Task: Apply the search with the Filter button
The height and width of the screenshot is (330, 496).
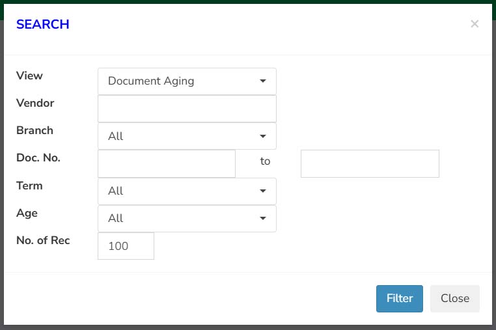Action: point(400,299)
